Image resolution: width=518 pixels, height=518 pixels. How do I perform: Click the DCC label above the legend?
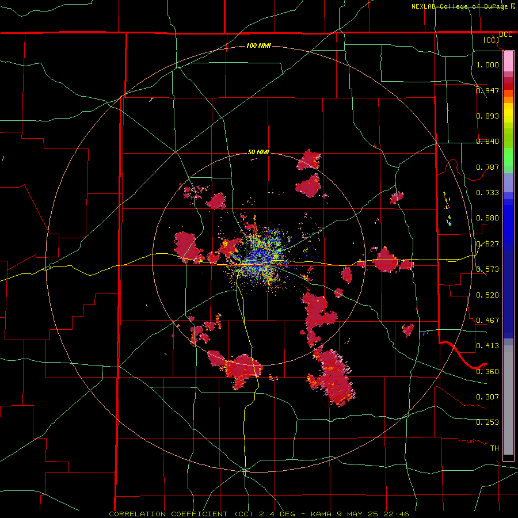[x=505, y=35]
